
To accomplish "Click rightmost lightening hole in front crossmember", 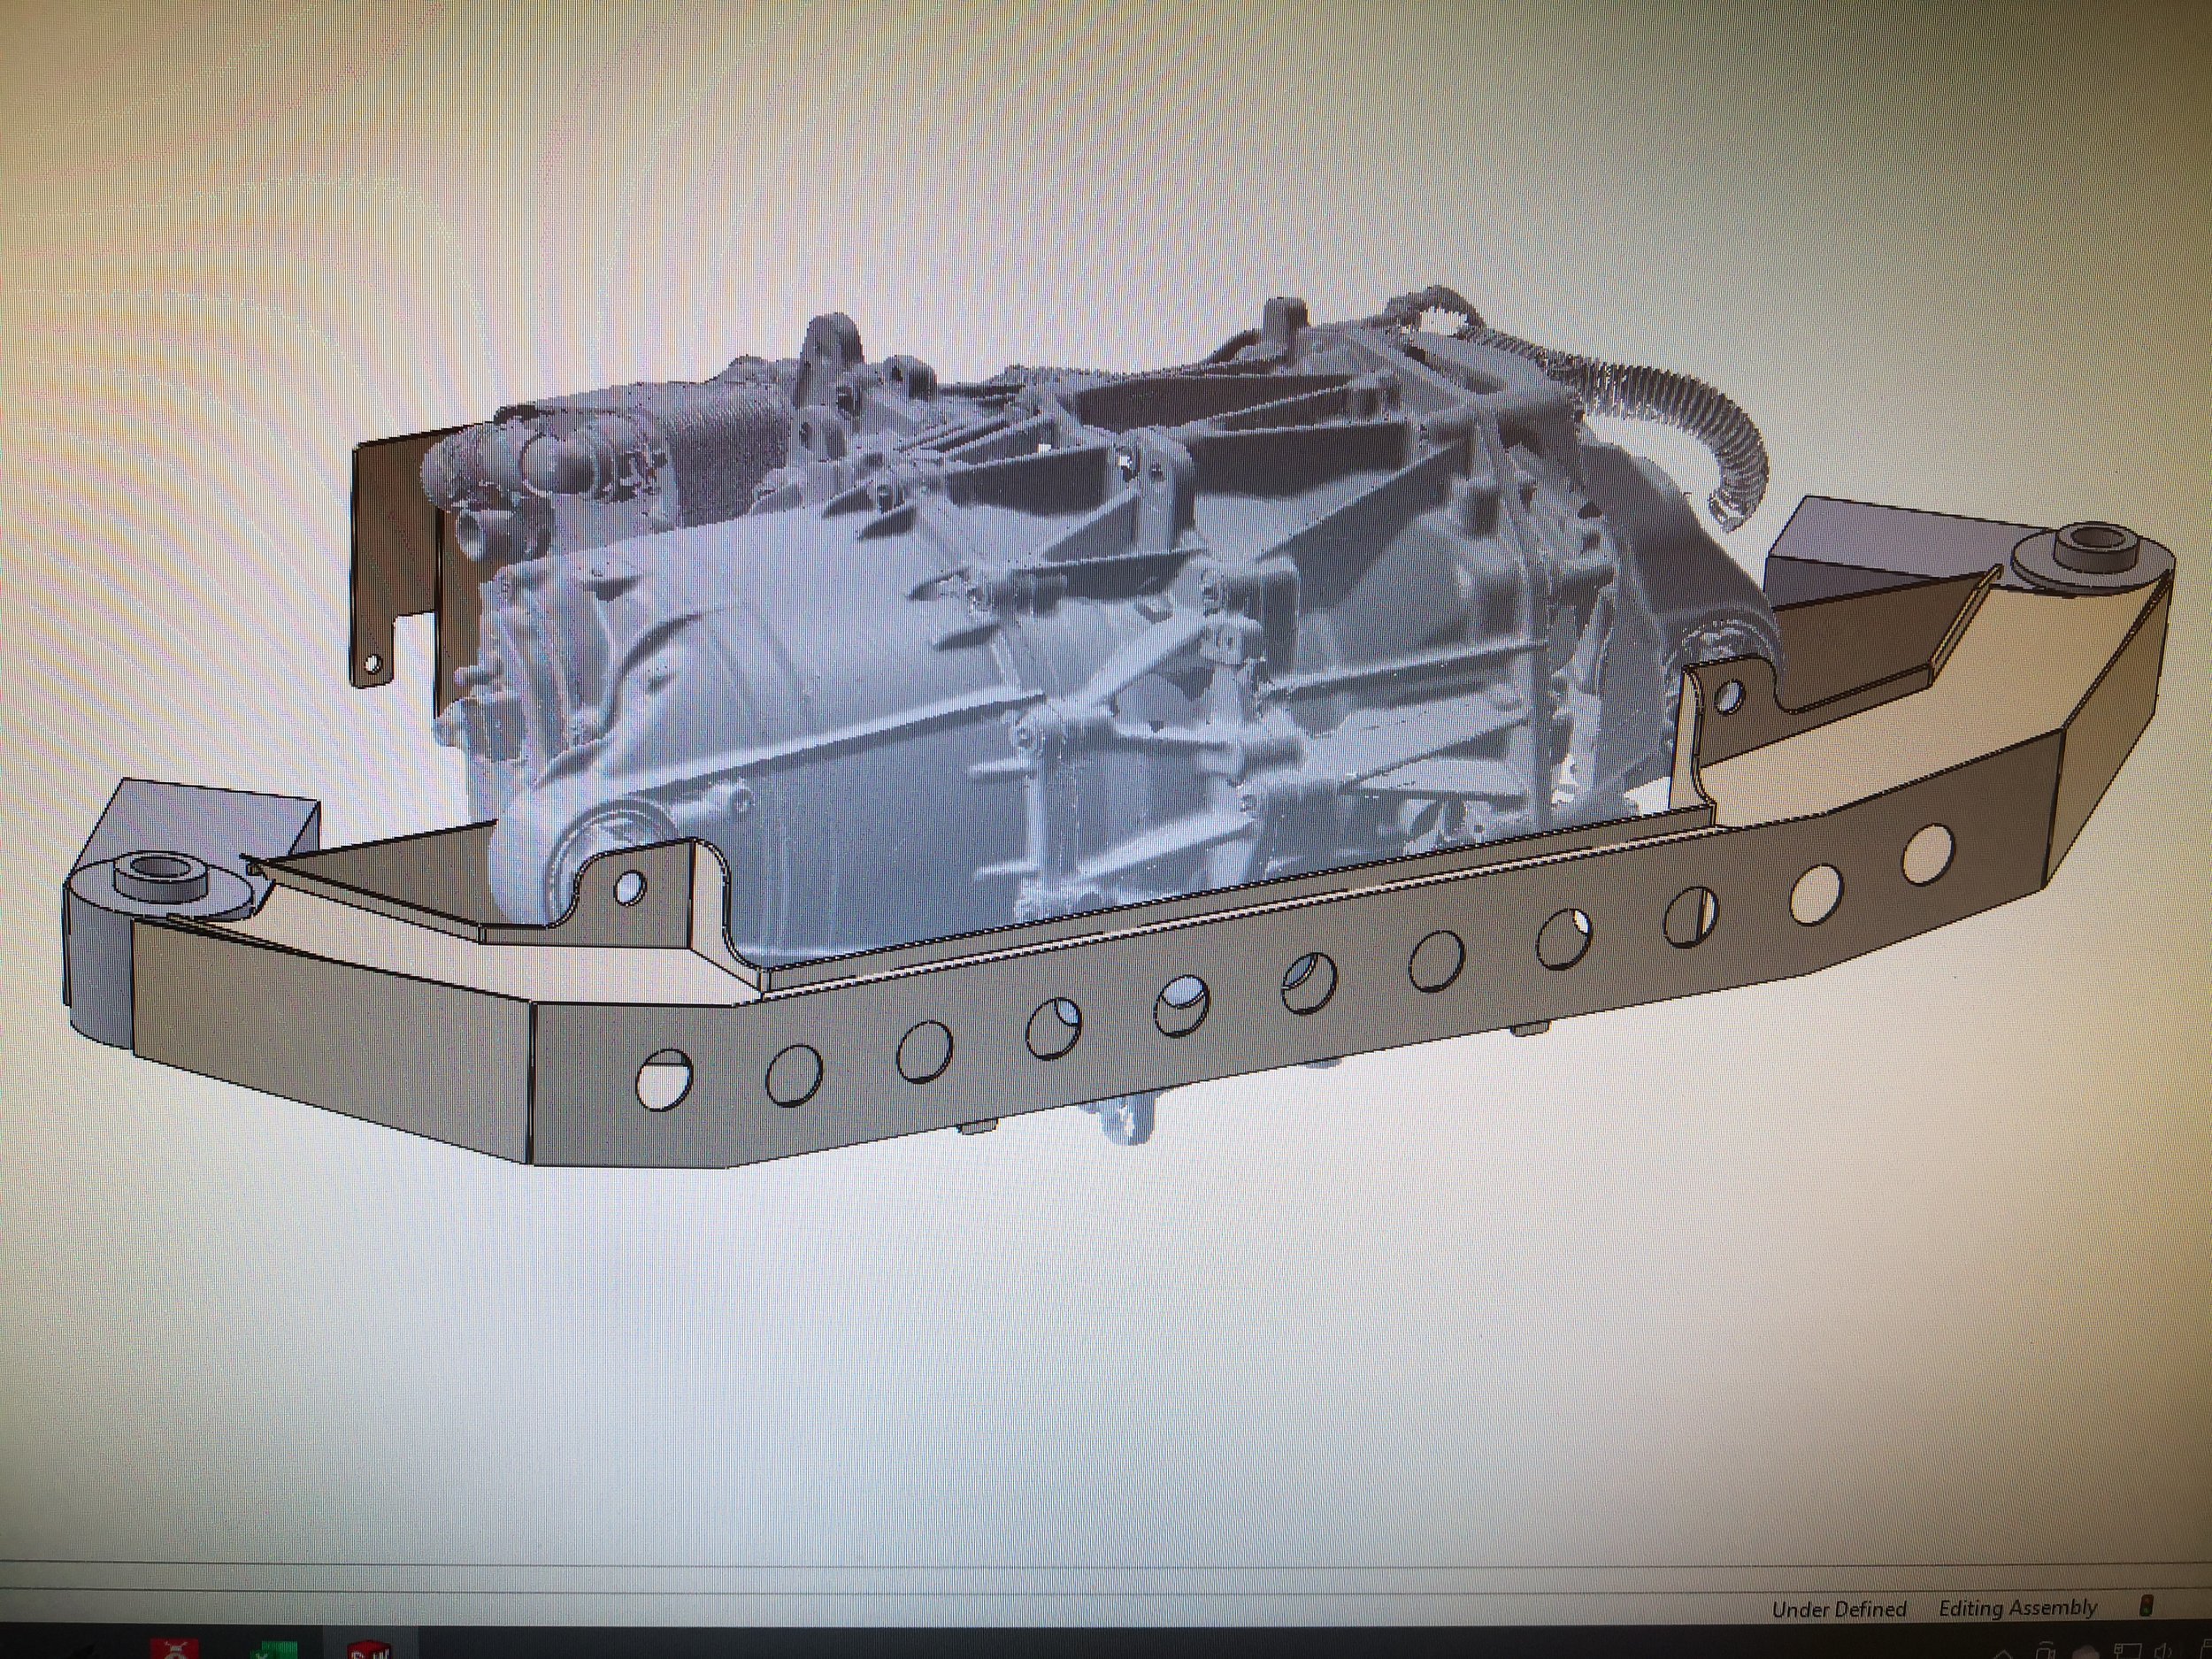I will tap(1928, 855).
